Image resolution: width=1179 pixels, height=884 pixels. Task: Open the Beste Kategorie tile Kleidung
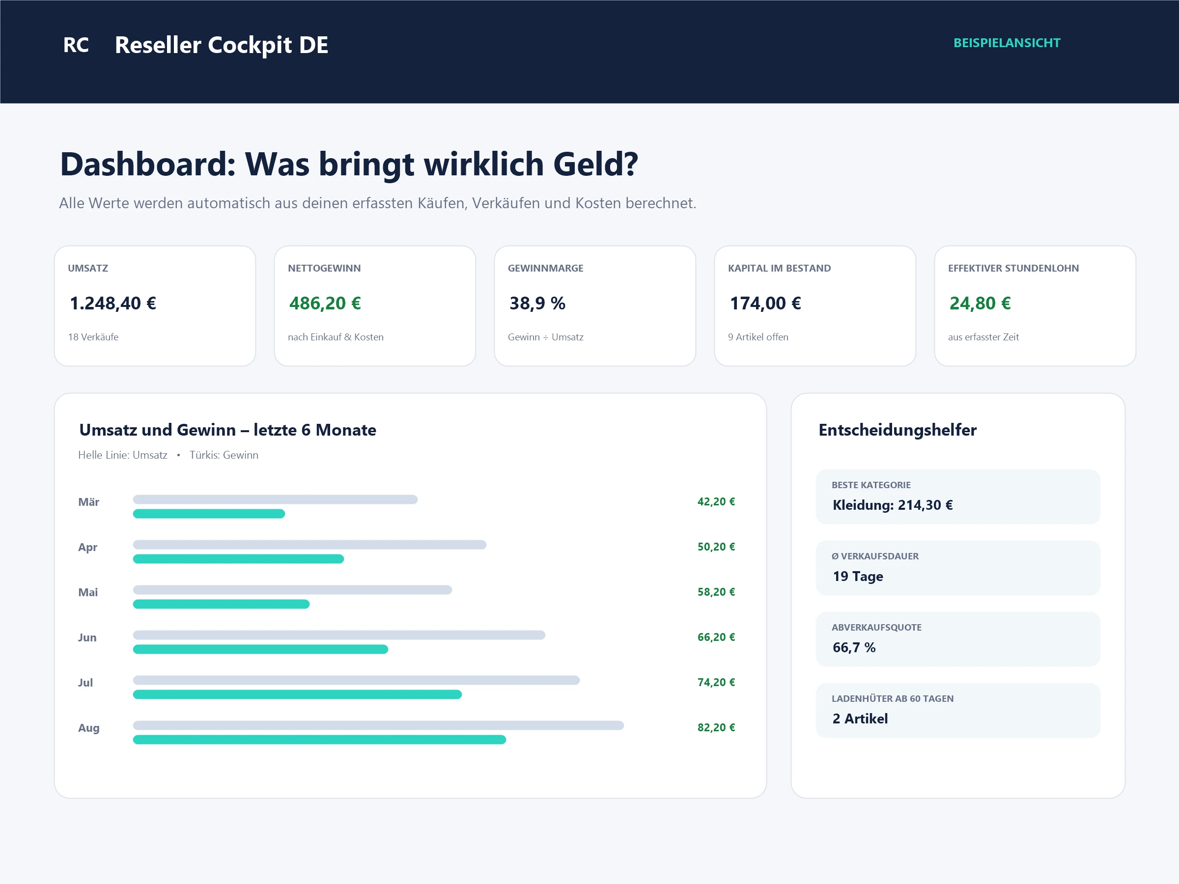coord(958,497)
